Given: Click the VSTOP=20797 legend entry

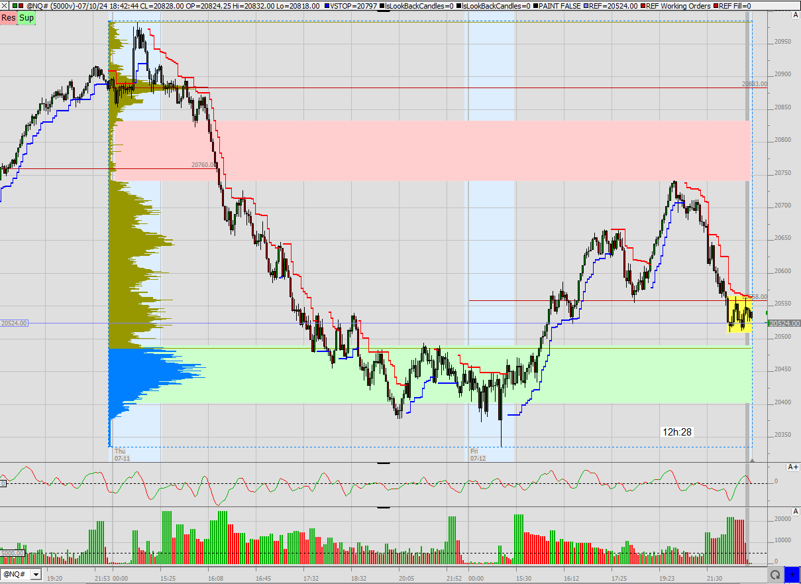Looking at the screenshot, I should (352, 6).
